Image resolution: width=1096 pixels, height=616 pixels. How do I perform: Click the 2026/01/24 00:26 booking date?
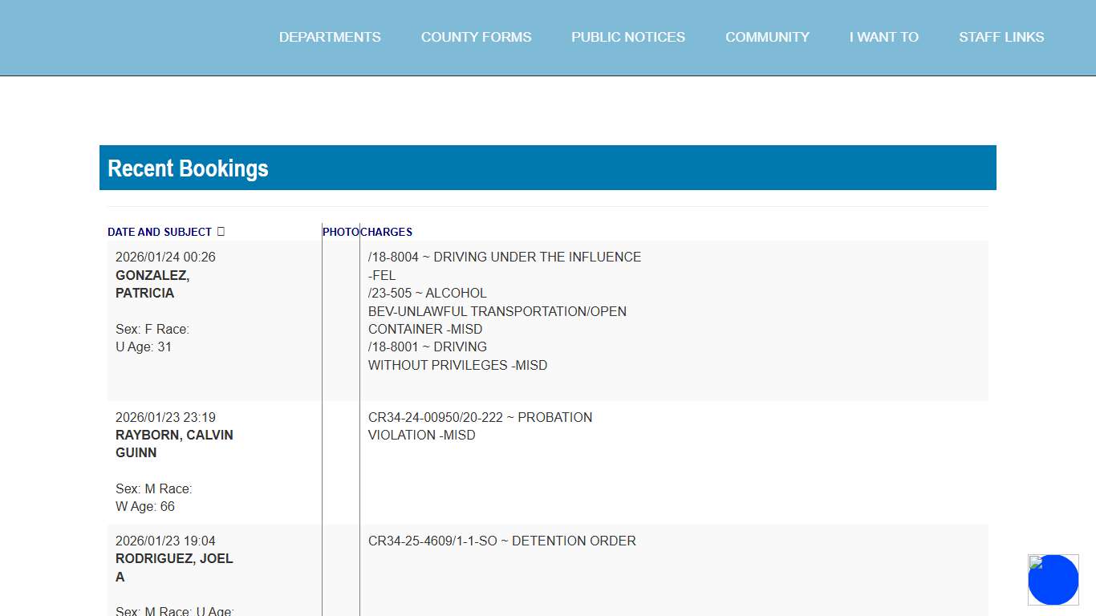165,257
